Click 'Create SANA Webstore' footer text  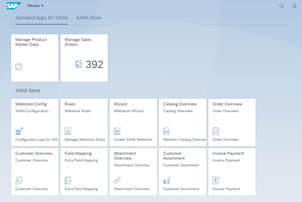(x=133, y=140)
